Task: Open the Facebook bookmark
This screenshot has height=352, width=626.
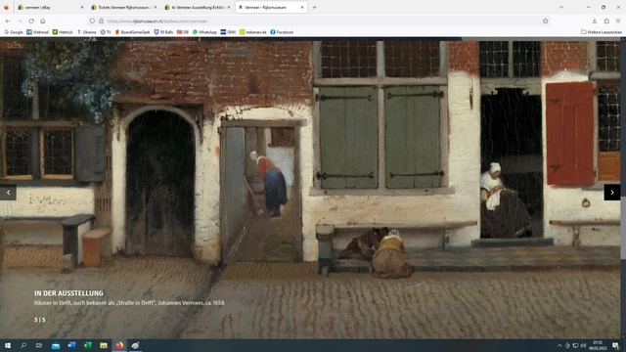Action: [282, 32]
